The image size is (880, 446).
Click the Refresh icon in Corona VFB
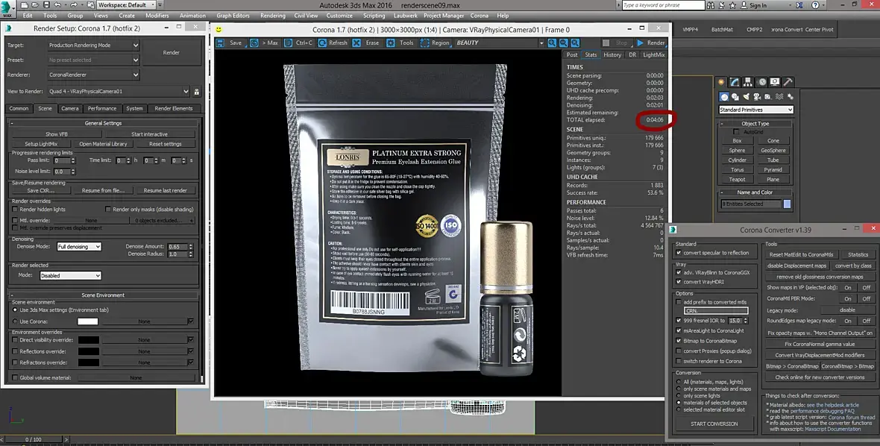point(322,43)
